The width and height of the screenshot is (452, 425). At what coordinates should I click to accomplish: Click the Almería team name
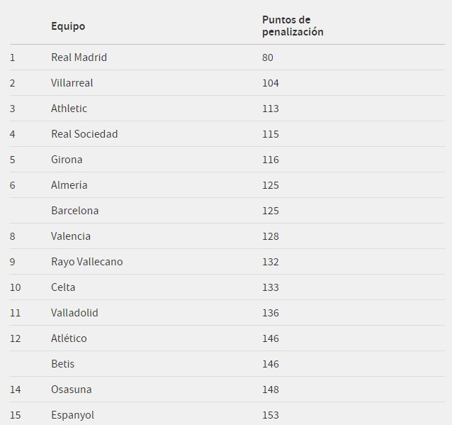click(69, 185)
